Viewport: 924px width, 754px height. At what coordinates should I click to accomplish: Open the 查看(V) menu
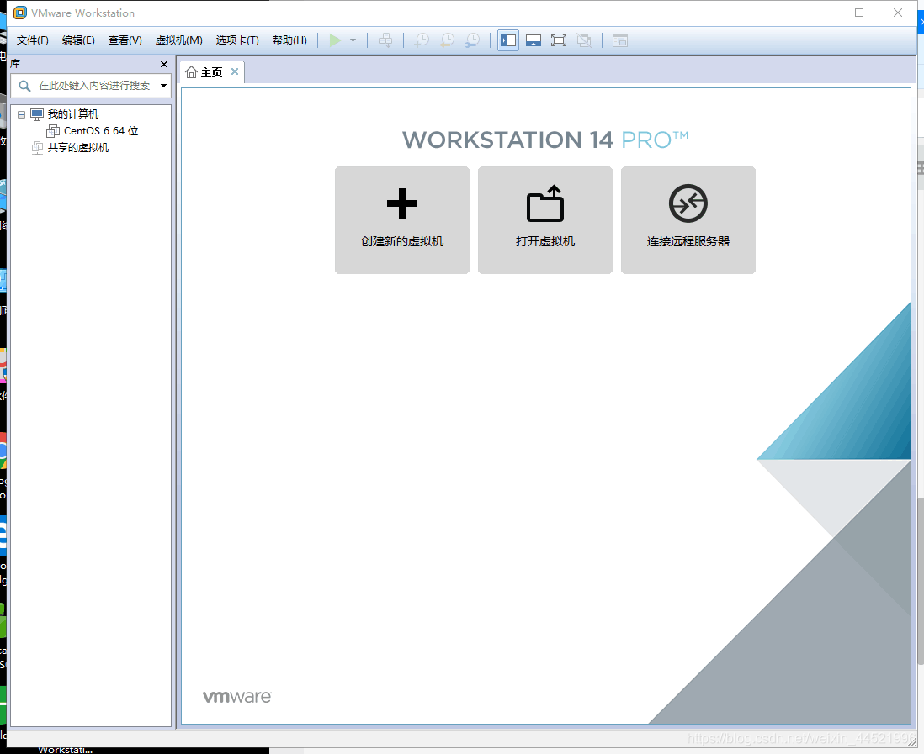125,40
